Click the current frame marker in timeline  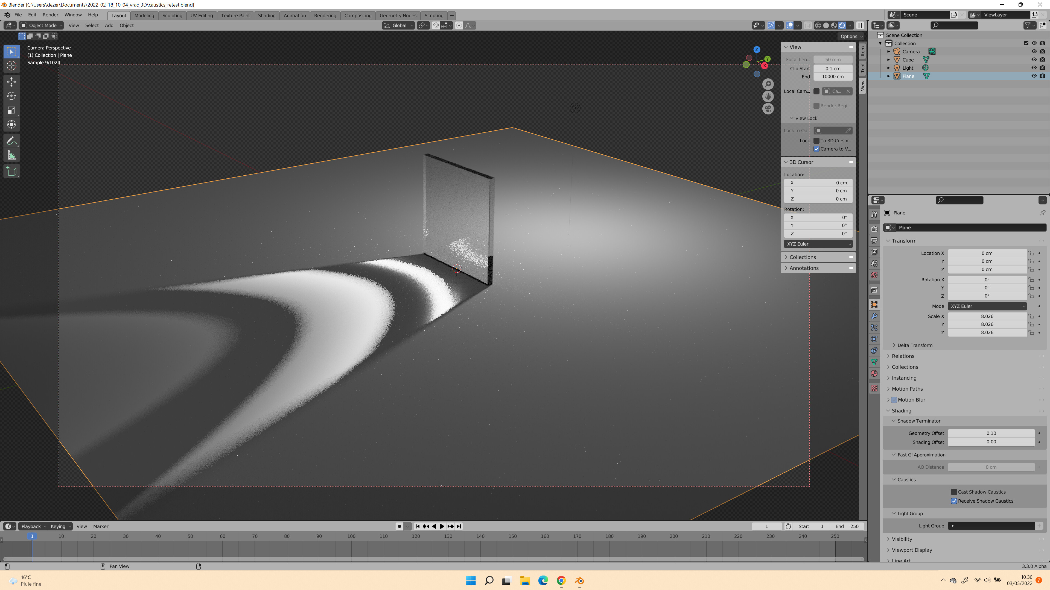[32, 536]
